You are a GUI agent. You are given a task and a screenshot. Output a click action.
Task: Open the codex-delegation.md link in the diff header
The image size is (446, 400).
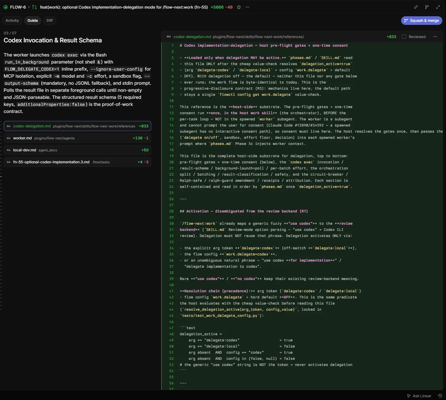(x=192, y=37)
